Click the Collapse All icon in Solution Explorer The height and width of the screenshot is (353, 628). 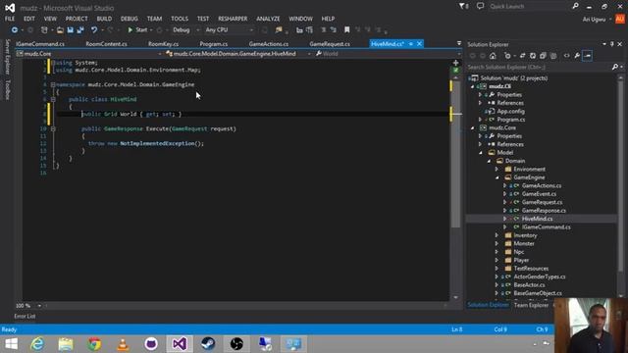(543, 56)
